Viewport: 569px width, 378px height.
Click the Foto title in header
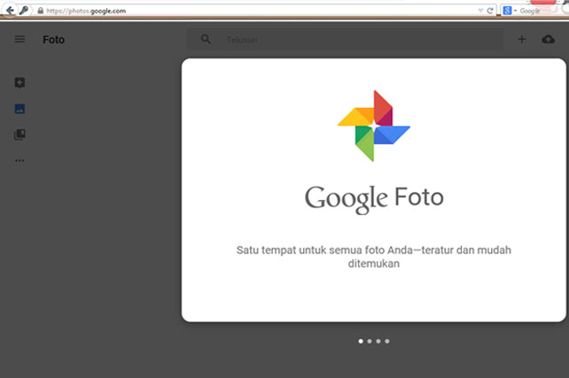(54, 40)
